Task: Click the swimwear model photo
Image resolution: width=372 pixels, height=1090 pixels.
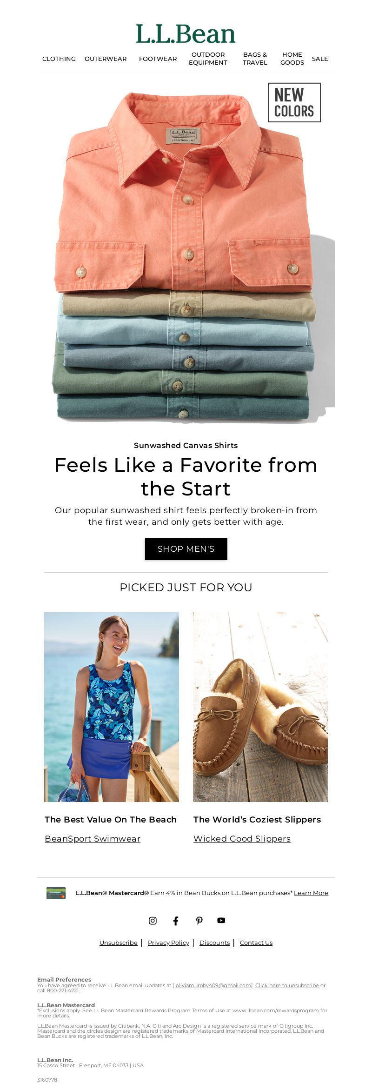Action: point(112,707)
